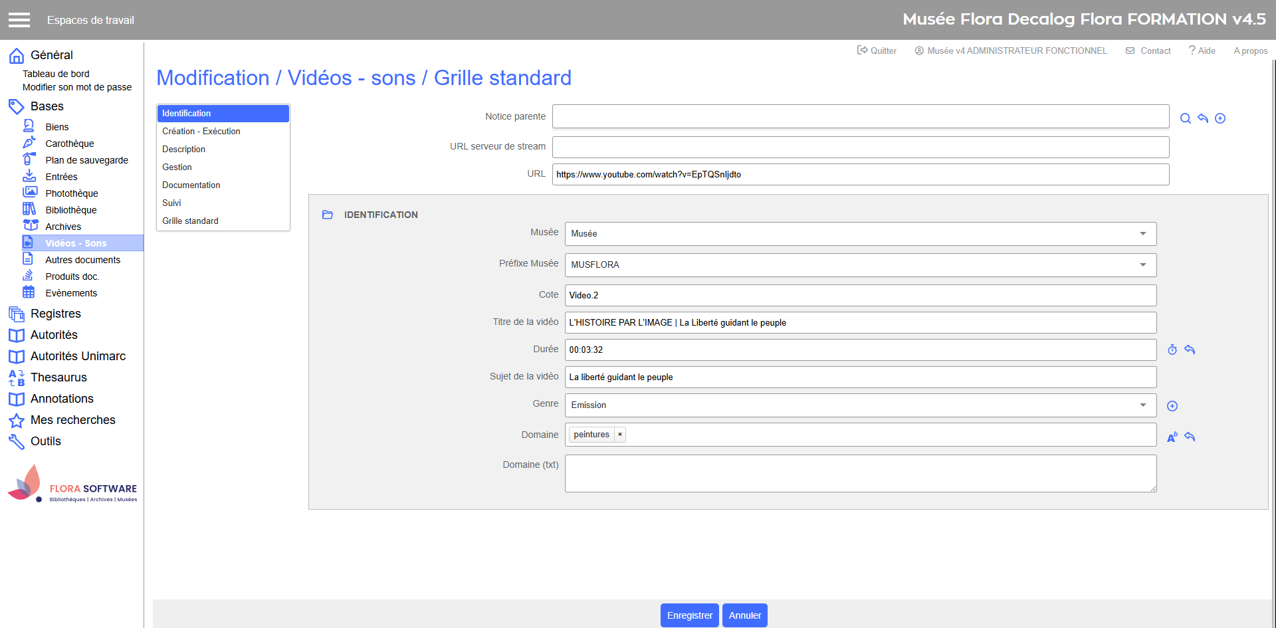Click the thesaurus icon beside Domaine

1172,437
